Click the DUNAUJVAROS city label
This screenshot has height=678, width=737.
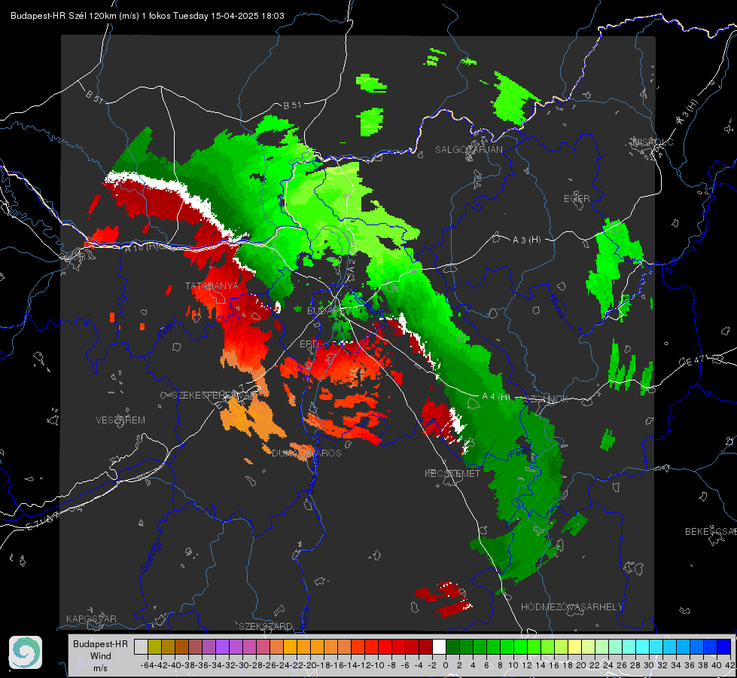click(x=306, y=453)
